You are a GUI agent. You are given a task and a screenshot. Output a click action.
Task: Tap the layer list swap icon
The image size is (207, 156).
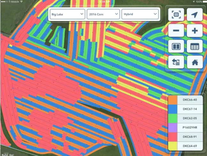177,62
